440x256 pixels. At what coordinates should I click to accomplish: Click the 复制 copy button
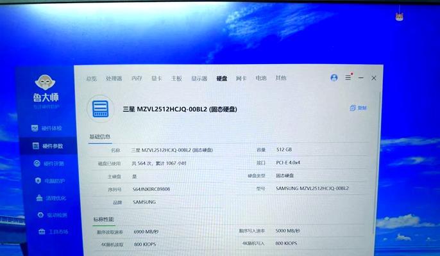[359, 108]
